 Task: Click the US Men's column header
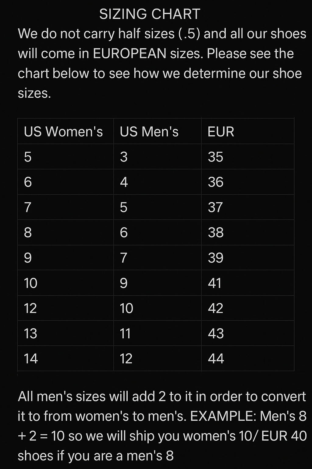pos(149,132)
